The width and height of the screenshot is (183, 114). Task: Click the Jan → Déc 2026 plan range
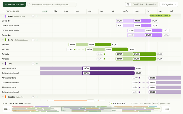coord(16,103)
